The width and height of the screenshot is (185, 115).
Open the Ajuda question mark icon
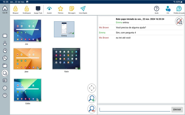(x=157, y=9)
